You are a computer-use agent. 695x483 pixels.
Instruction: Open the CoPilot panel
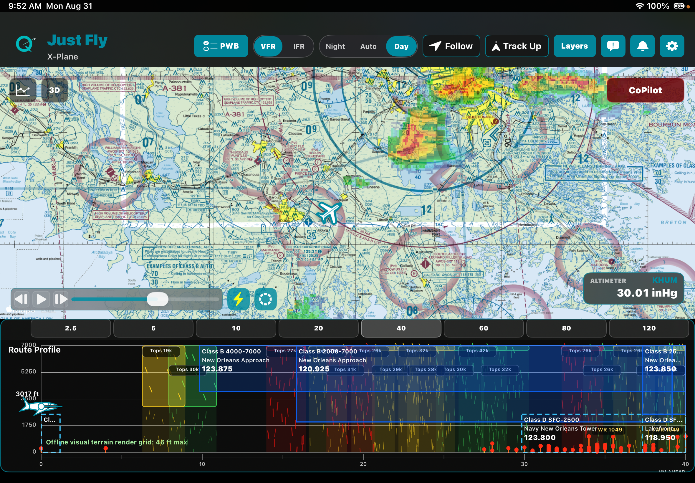click(x=645, y=90)
